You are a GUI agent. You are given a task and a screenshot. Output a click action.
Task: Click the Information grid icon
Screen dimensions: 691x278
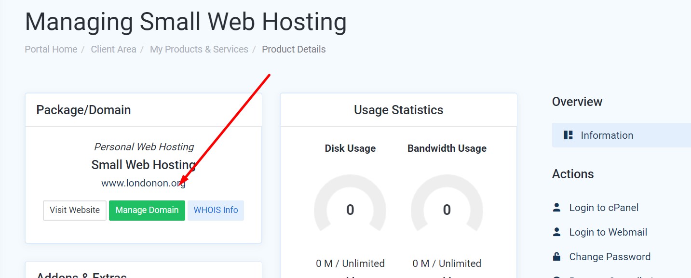pos(568,135)
